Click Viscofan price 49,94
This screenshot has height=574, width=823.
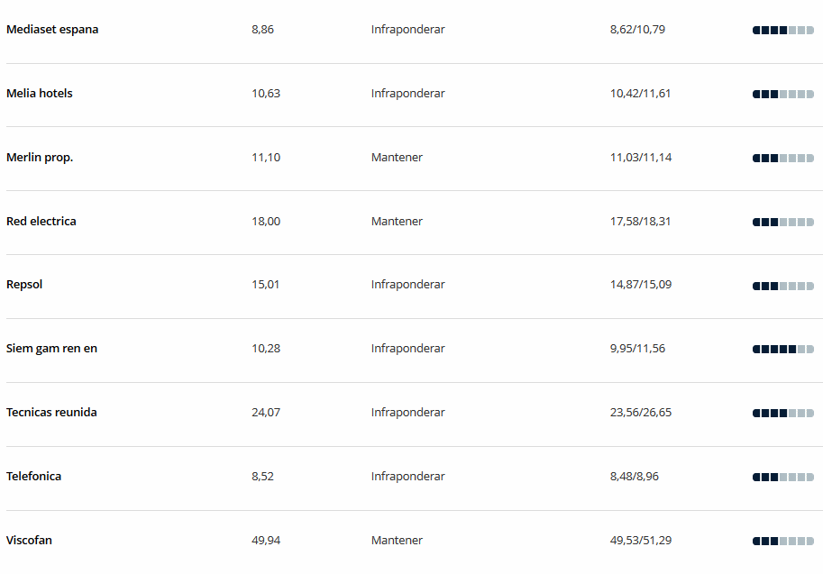point(266,541)
